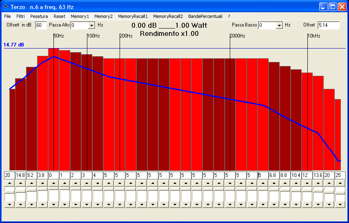Click up arrow of the 10.4 band

(296, 183)
